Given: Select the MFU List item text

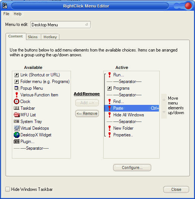Looking at the screenshot, I should 28,115.
